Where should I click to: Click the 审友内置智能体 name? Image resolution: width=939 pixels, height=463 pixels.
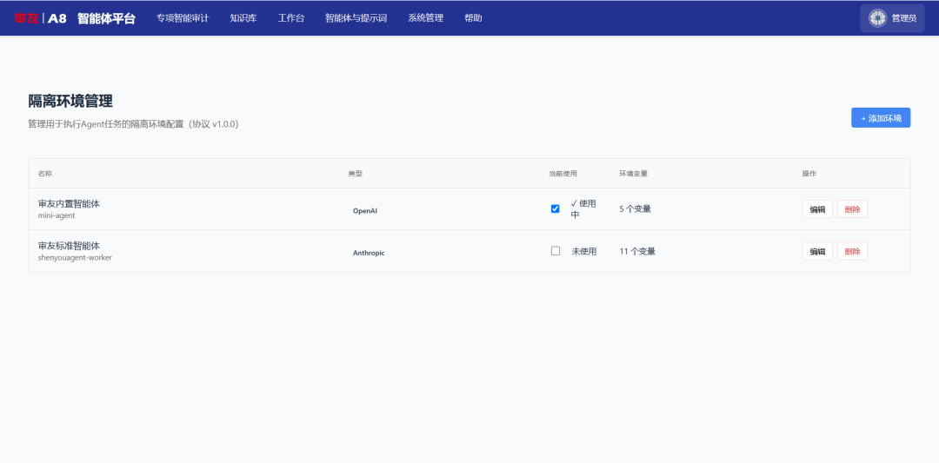pyautogui.click(x=69, y=203)
